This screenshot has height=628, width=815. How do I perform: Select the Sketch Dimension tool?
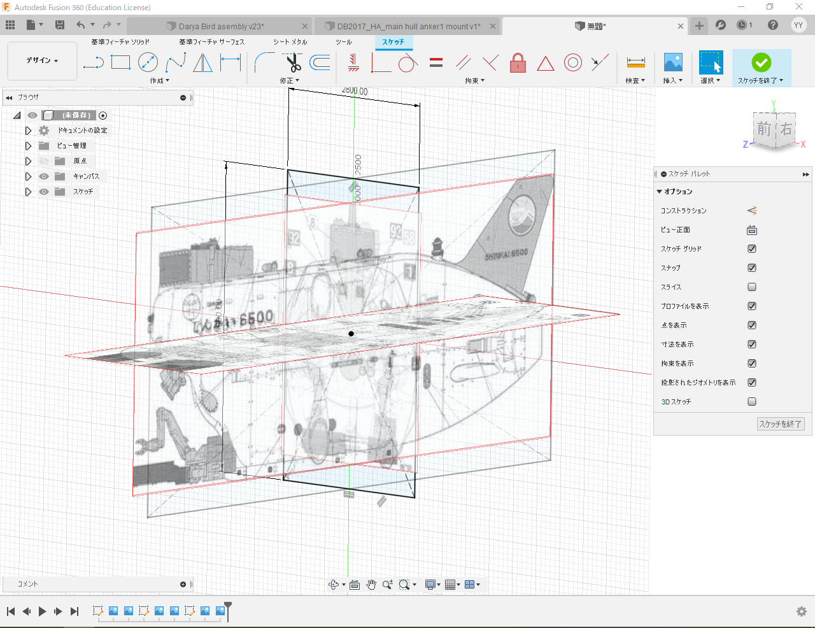(x=230, y=62)
